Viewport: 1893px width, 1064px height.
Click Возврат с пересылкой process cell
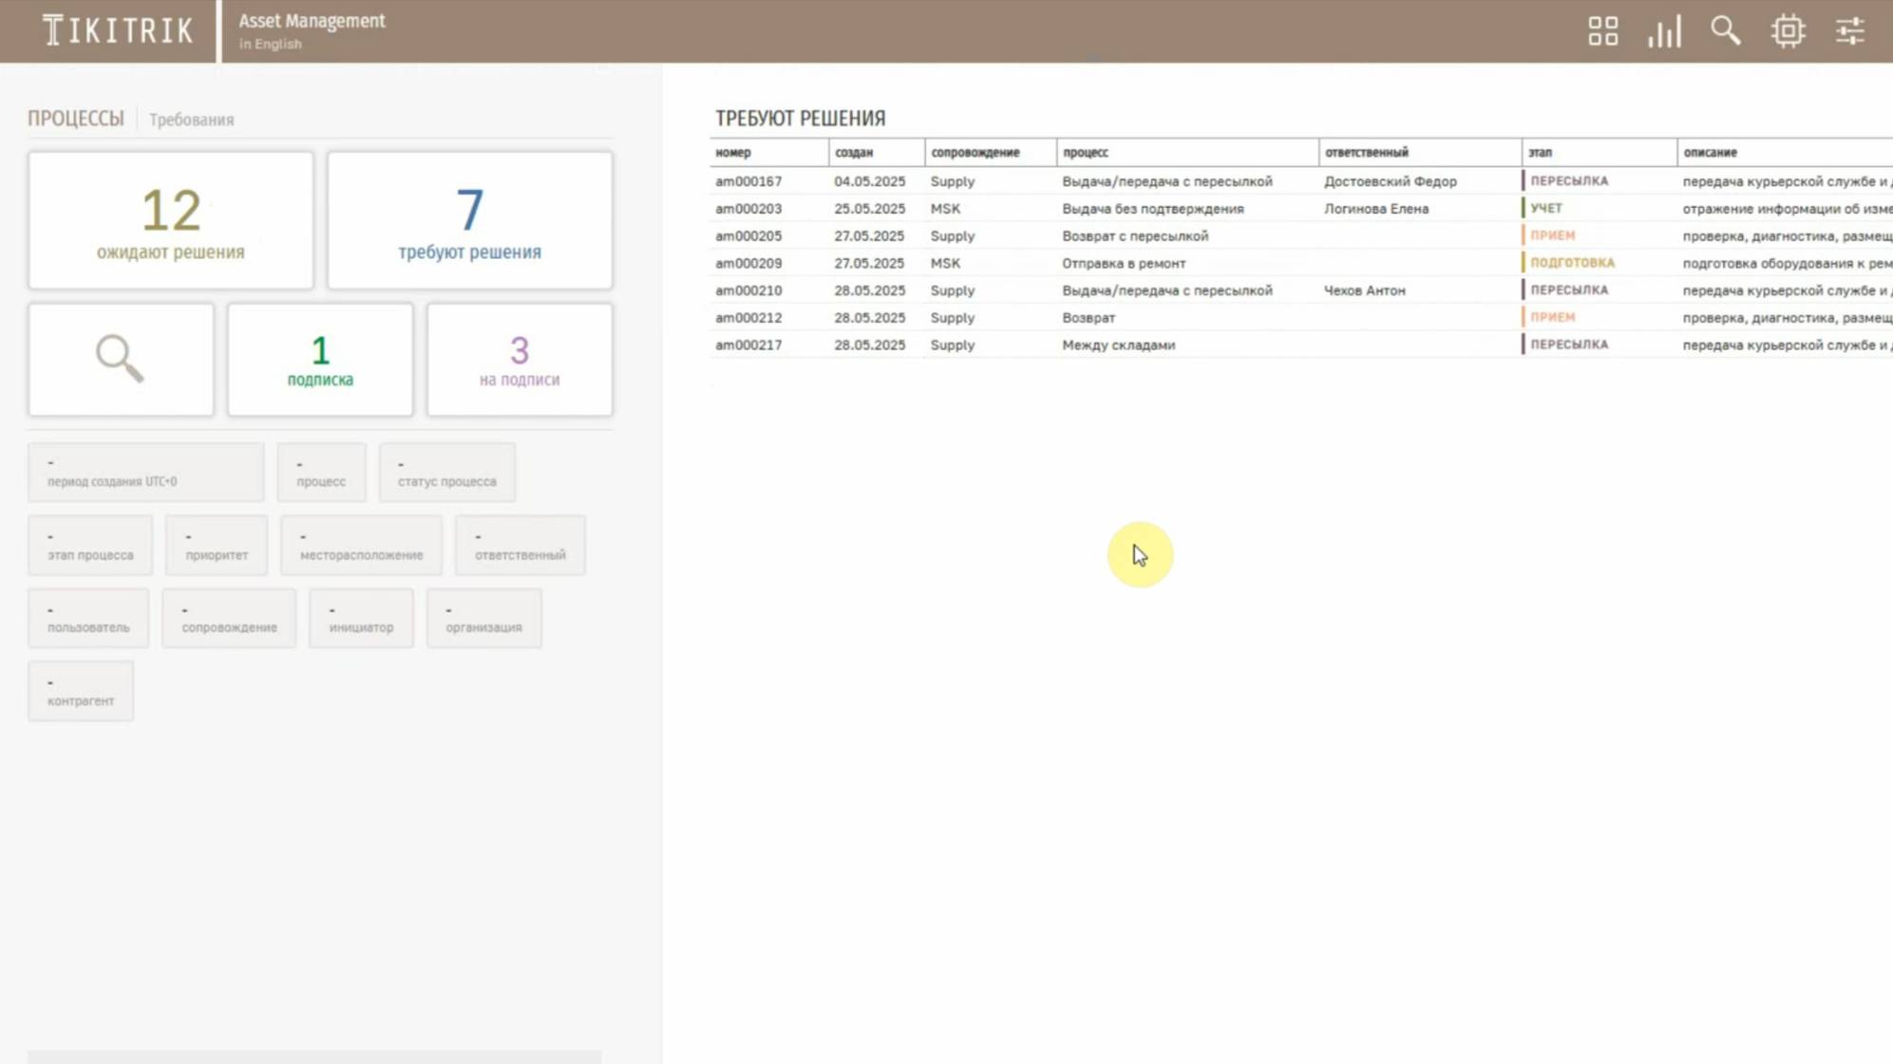click(1135, 236)
